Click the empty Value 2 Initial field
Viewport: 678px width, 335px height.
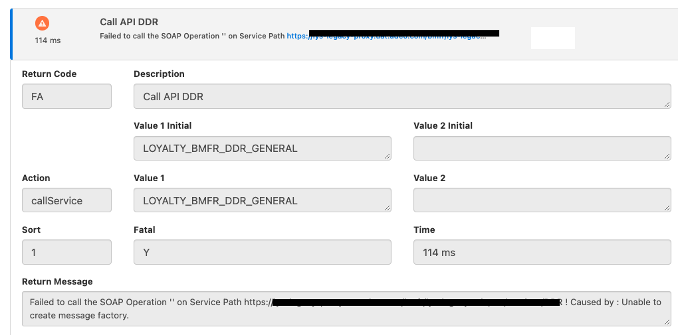542,149
